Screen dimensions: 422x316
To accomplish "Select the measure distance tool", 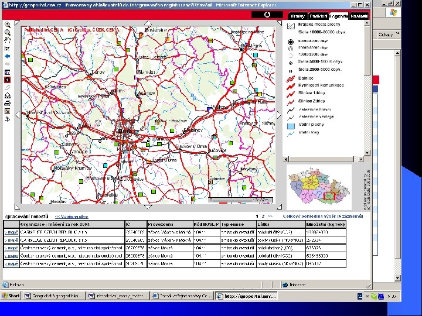I will [x=8, y=95].
